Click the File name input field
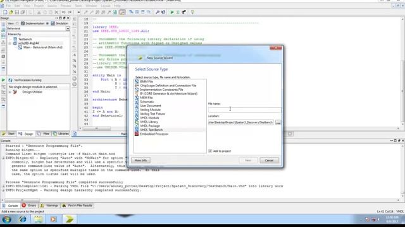405x227 pixels. (244, 110)
